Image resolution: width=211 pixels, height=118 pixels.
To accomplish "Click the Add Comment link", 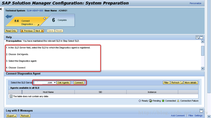I will coord(178,115).
